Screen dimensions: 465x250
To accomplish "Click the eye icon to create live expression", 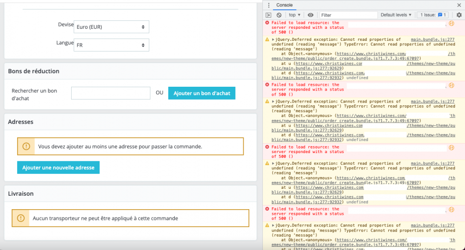I will click(311, 15).
